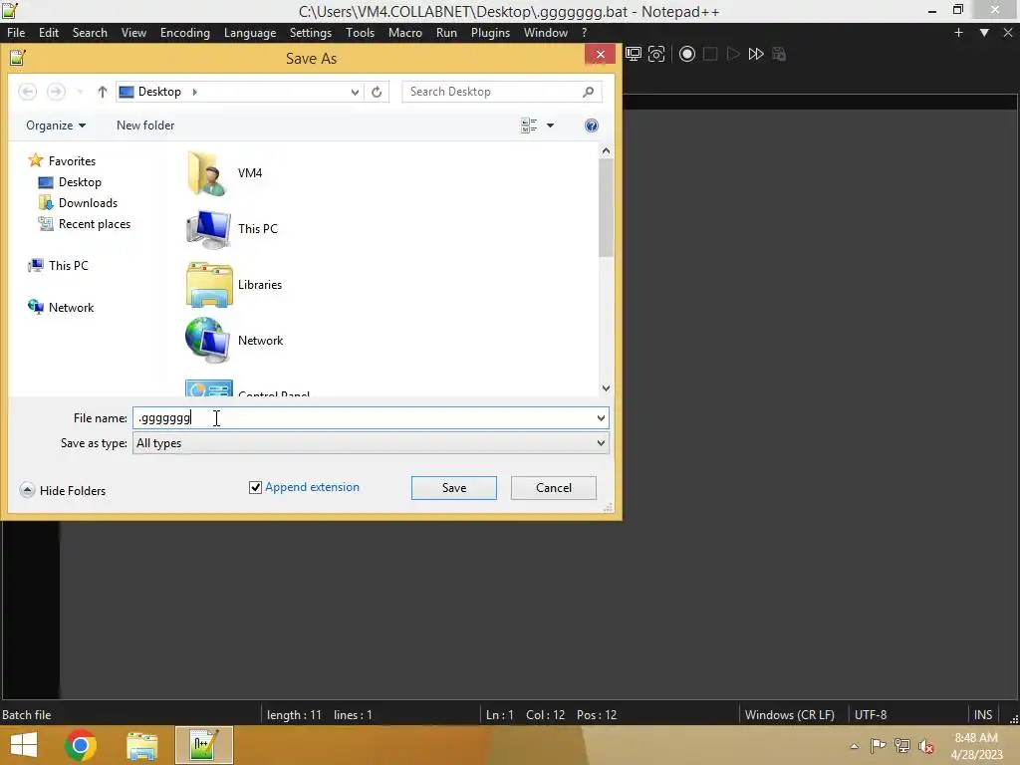Open the Windows Start button
Image resolution: width=1020 pixels, height=765 pixels.
[24, 745]
